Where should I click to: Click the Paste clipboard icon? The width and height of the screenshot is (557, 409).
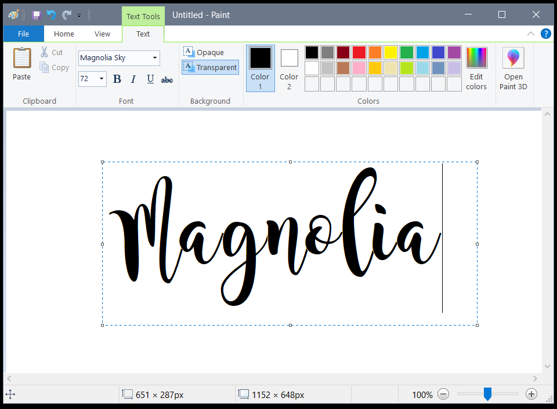pos(21,58)
